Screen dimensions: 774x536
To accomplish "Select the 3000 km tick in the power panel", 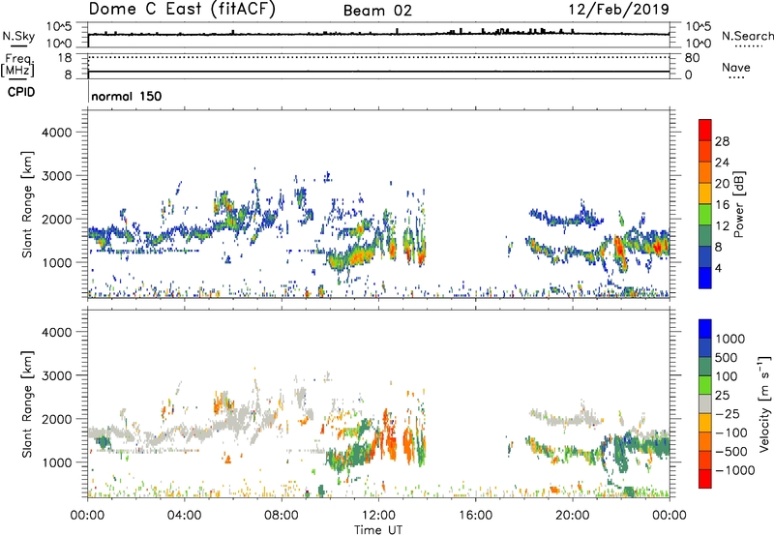I will click(56, 176).
